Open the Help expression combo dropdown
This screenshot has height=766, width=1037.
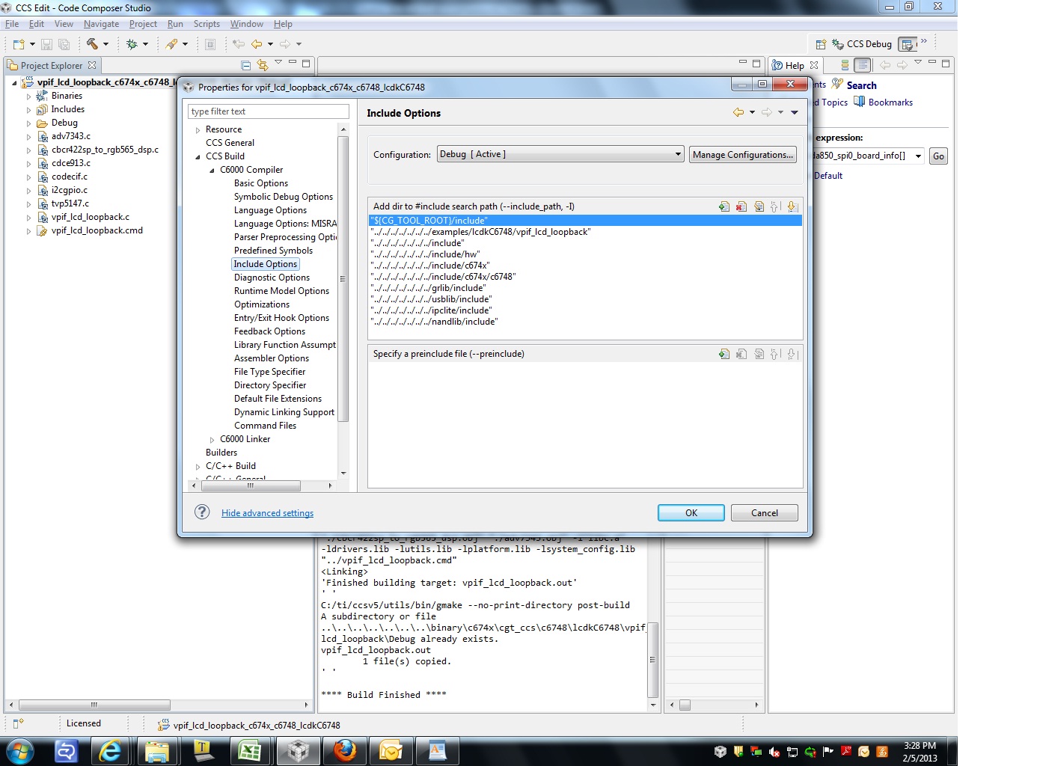(918, 156)
